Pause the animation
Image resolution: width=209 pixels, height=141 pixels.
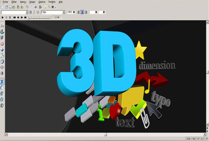[6, 18]
